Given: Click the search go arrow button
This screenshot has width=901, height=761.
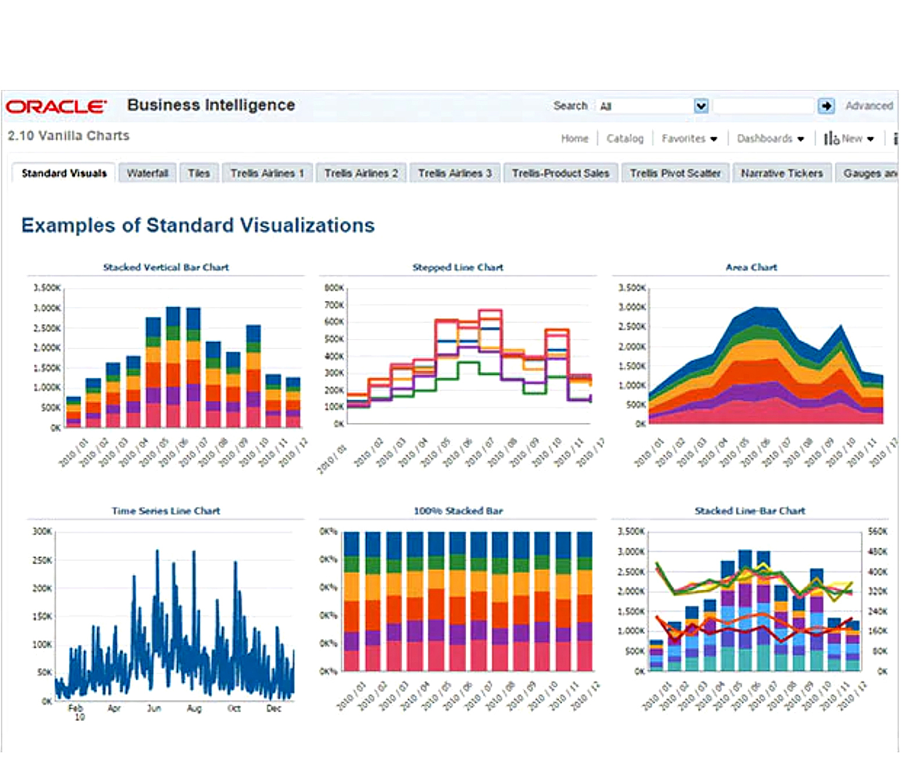Looking at the screenshot, I should 826,106.
